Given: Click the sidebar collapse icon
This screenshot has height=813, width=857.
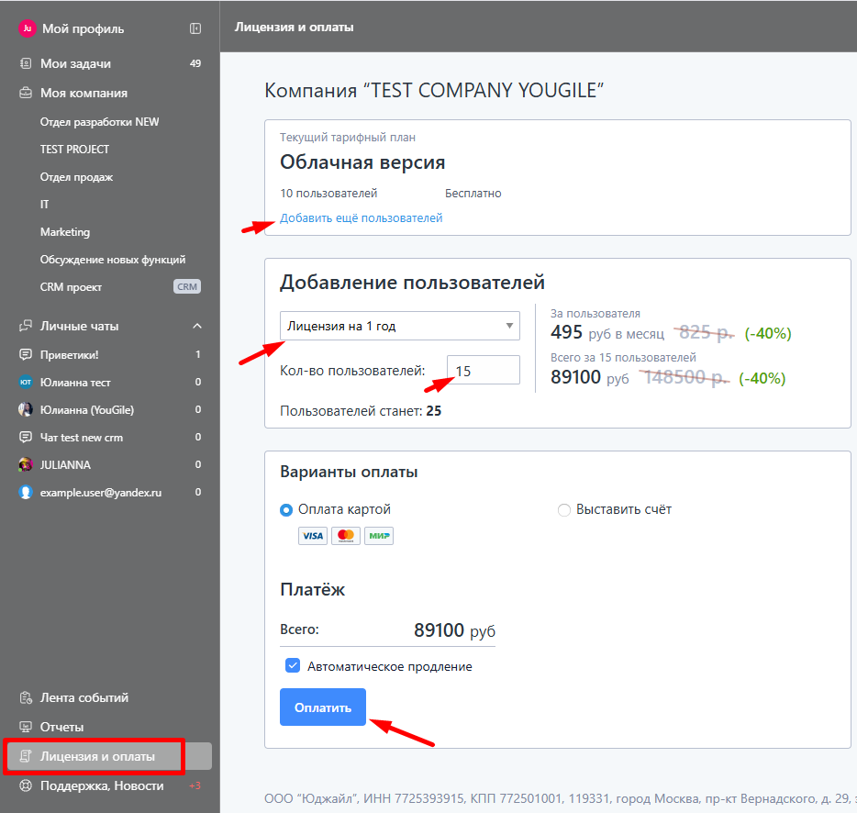Looking at the screenshot, I should (195, 28).
